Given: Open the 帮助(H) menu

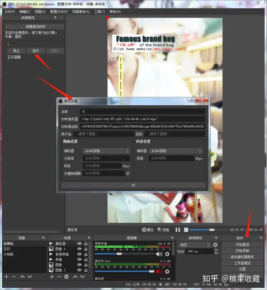Looking at the screenshot, I should click(x=115, y=12).
